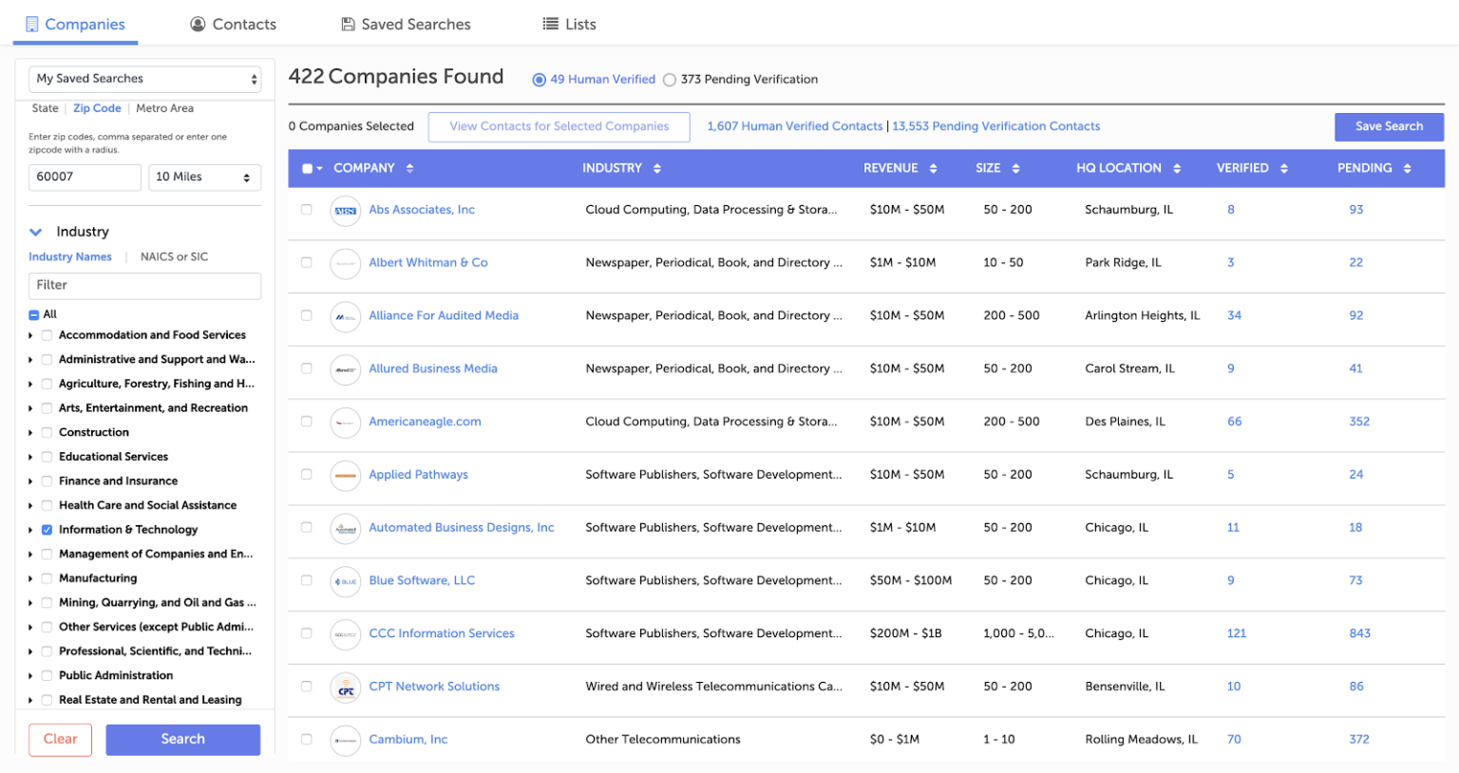Click the Saved Searches document icon
The image size is (1459, 773).
[x=347, y=24]
